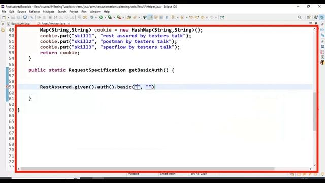This screenshot has height=183, width=325.
Task: Click the 'return cookie;' statement
Action: 60,53
